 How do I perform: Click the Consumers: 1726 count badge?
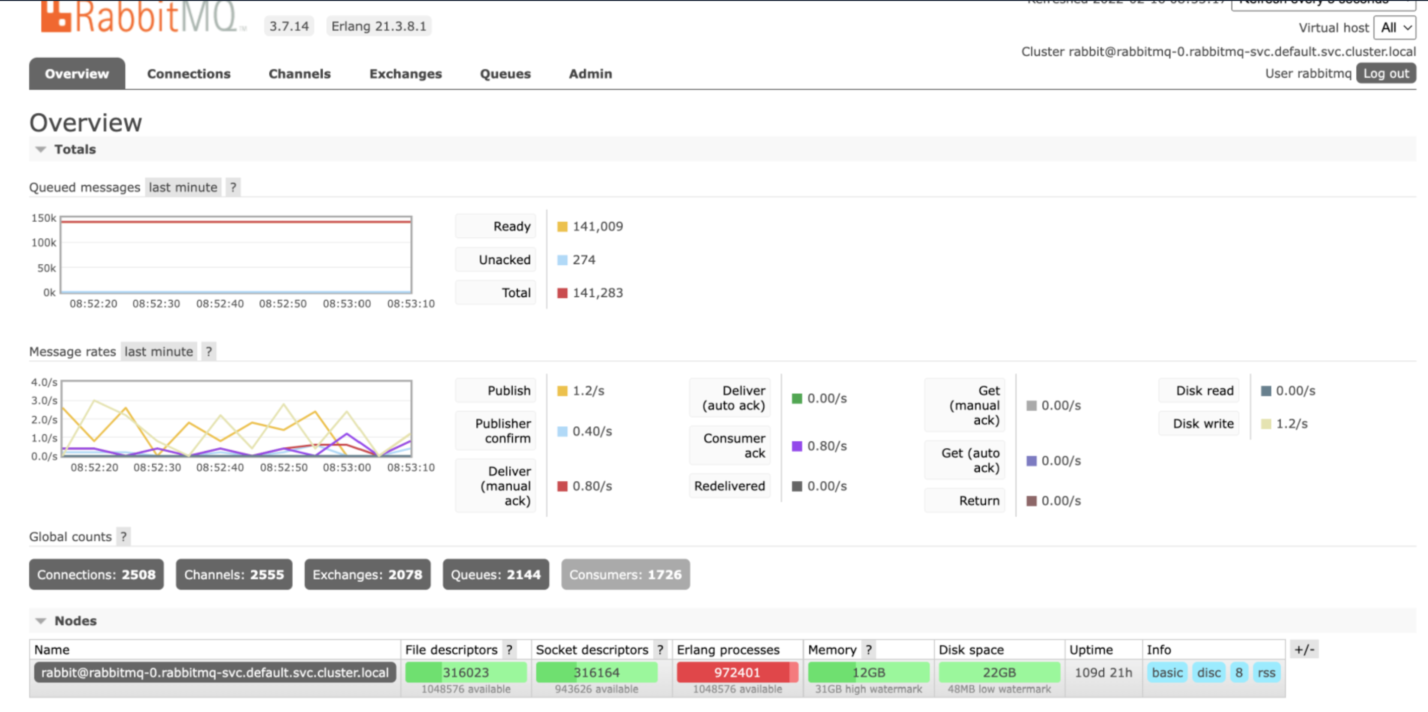coord(625,575)
